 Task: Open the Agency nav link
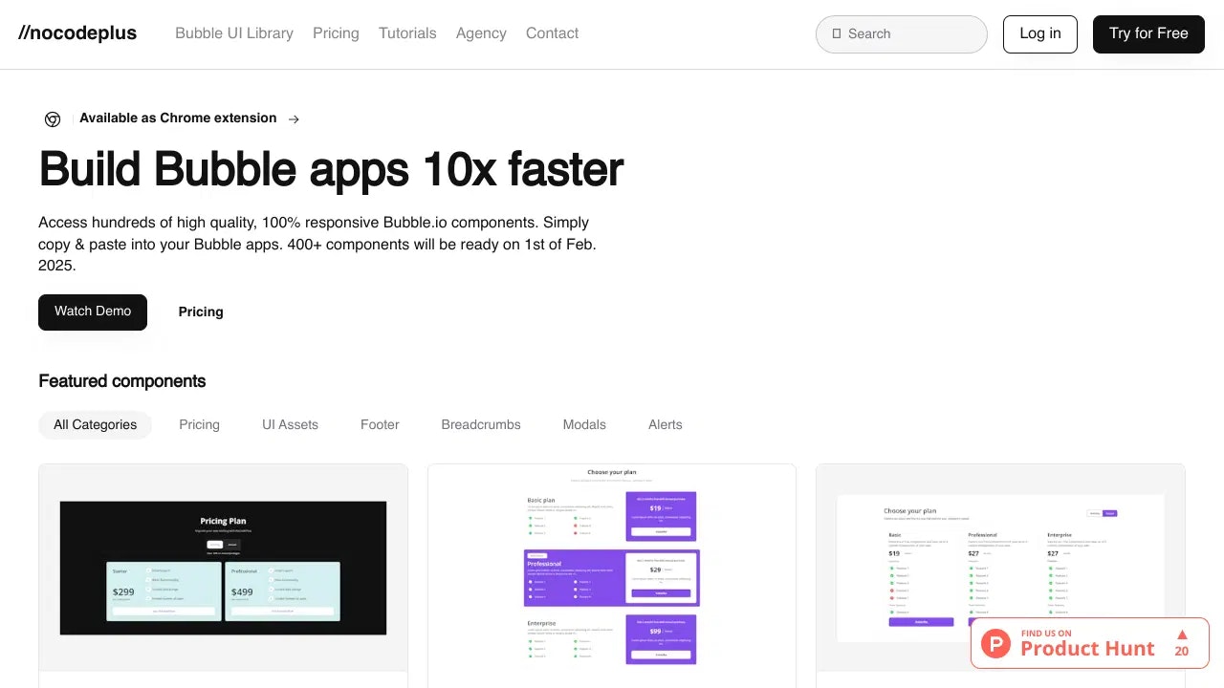[x=481, y=33]
